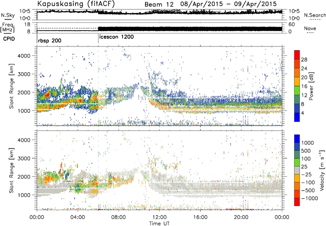326x226 pixels.
Task: Click the 16 tick on Power colorbar
Action: [304, 86]
